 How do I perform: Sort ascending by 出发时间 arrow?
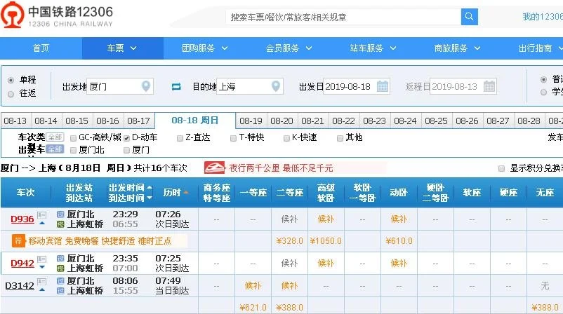point(150,187)
